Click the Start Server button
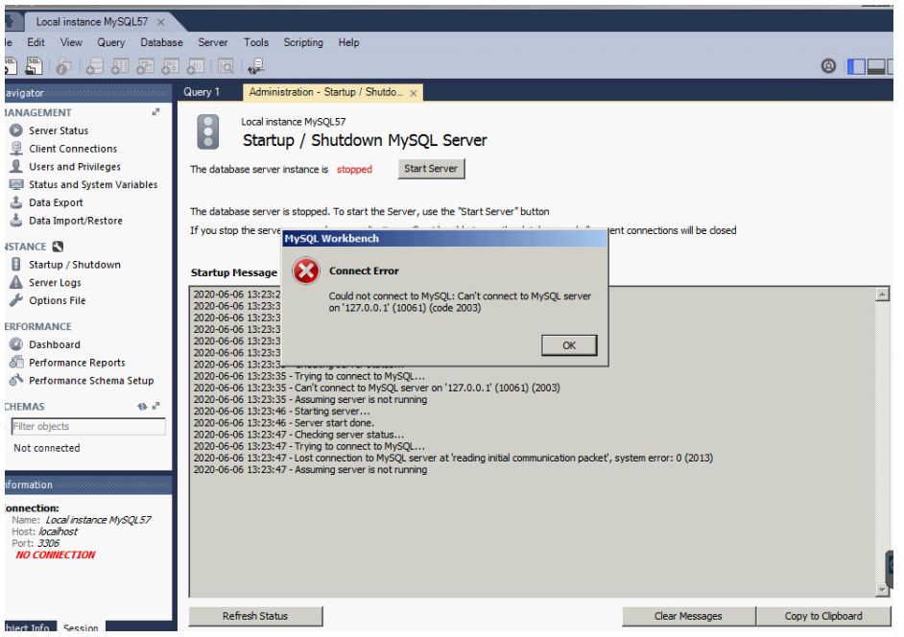904x637 pixels. point(431,169)
